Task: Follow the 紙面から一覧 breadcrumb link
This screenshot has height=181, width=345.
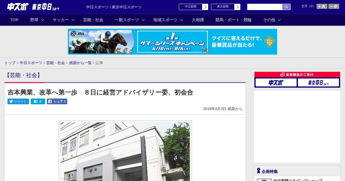Action: click(x=80, y=63)
